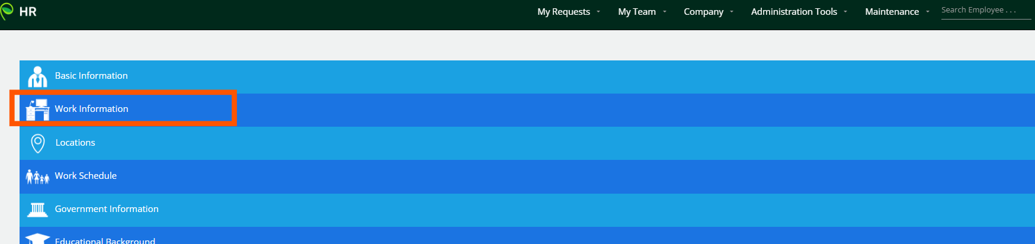The width and height of the screenshot is (1035, 244).
Task: Click the Educational Background graduation cap icon
Action: click(37, 239)
